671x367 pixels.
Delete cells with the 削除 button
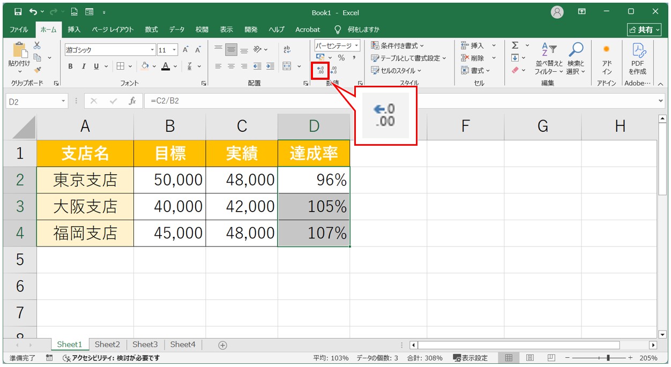[x=473, y=58]
